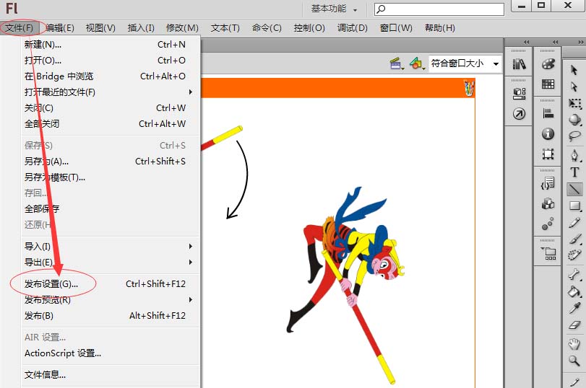This screenshot has height=388, width=586.
Task: Expand the 导出(E) submenu
Action: tap(111, 263)
